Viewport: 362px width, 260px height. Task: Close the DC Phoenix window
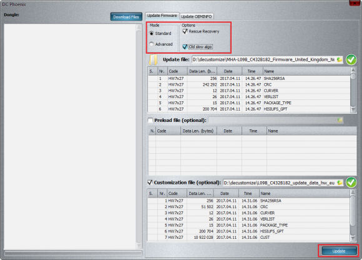click(x=355, y=3)
